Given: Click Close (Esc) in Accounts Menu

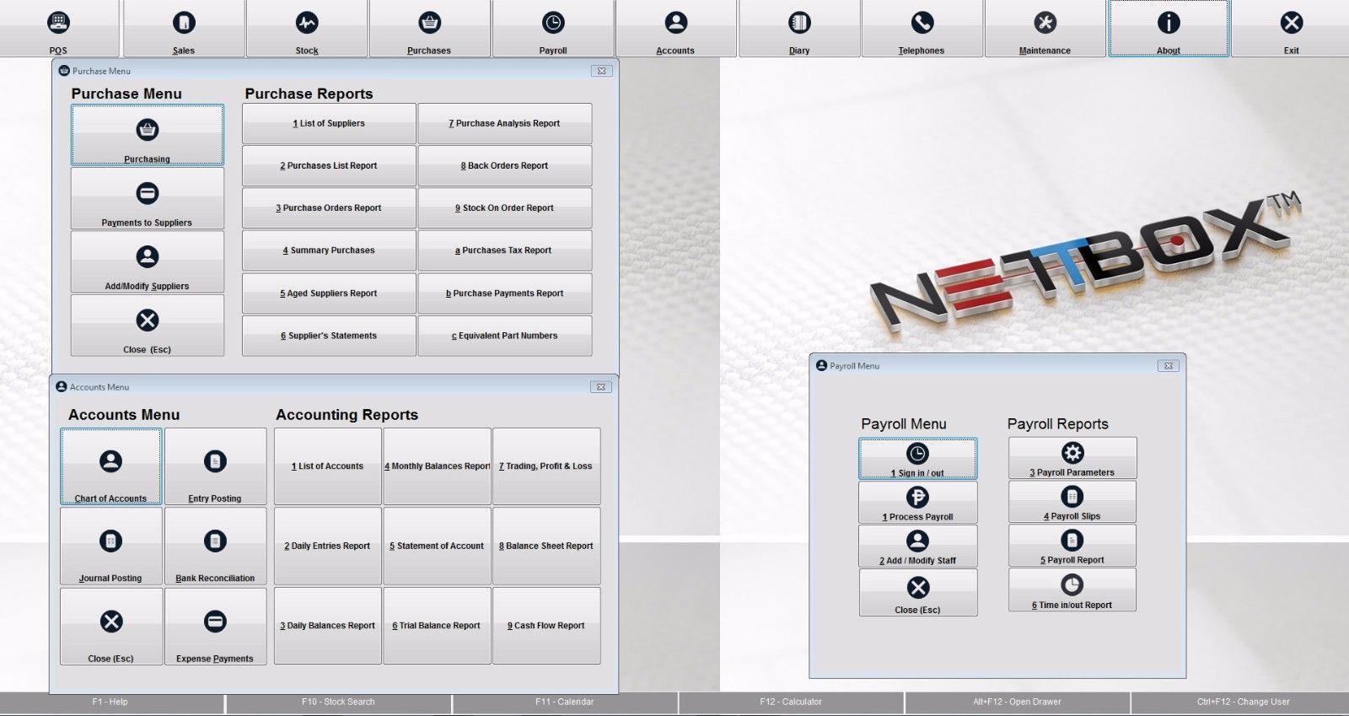Looking at the screenshot, I should pos(110,626).
